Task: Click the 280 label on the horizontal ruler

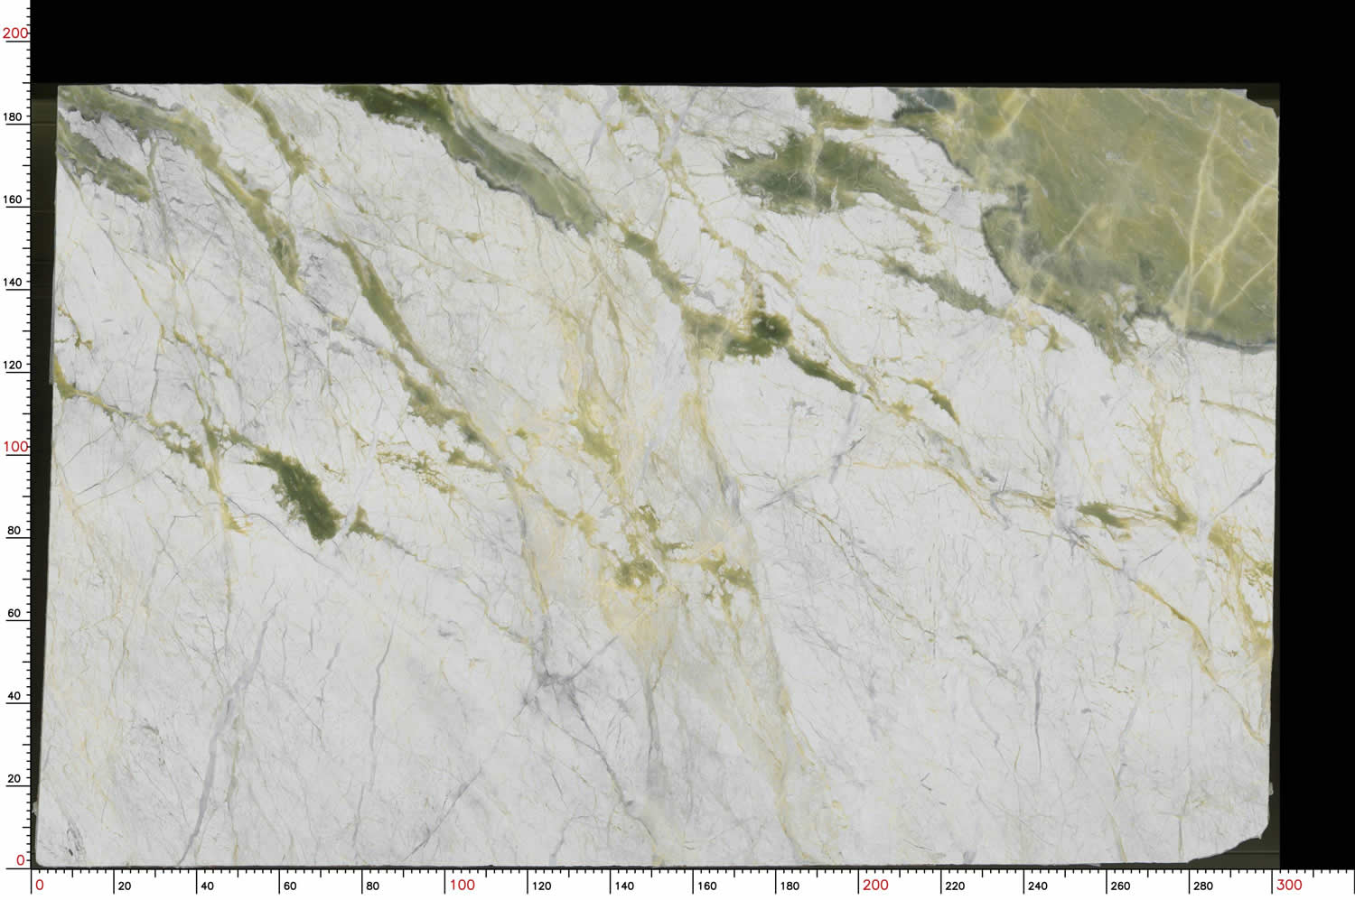Action: [x=1203, y=886]
